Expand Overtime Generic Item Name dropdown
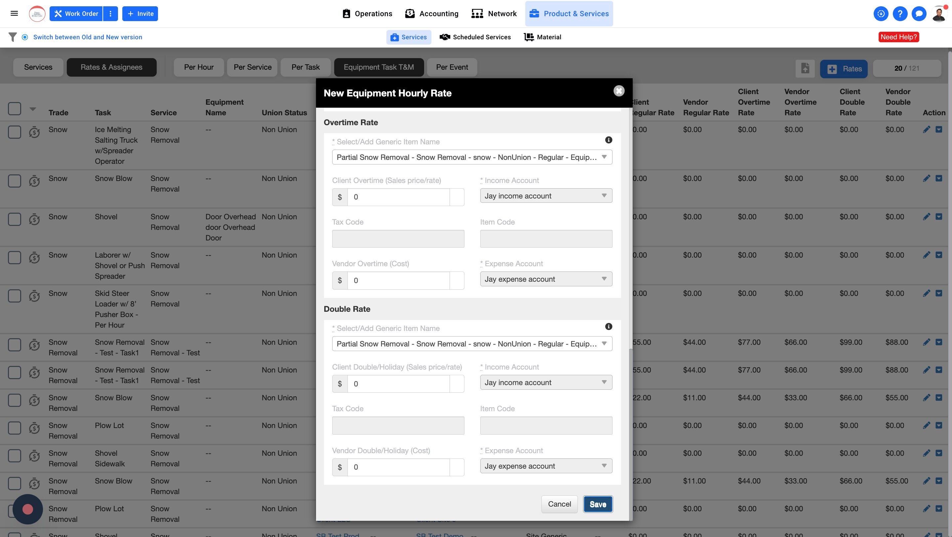The image size is (952, 537). pos(472,157)
